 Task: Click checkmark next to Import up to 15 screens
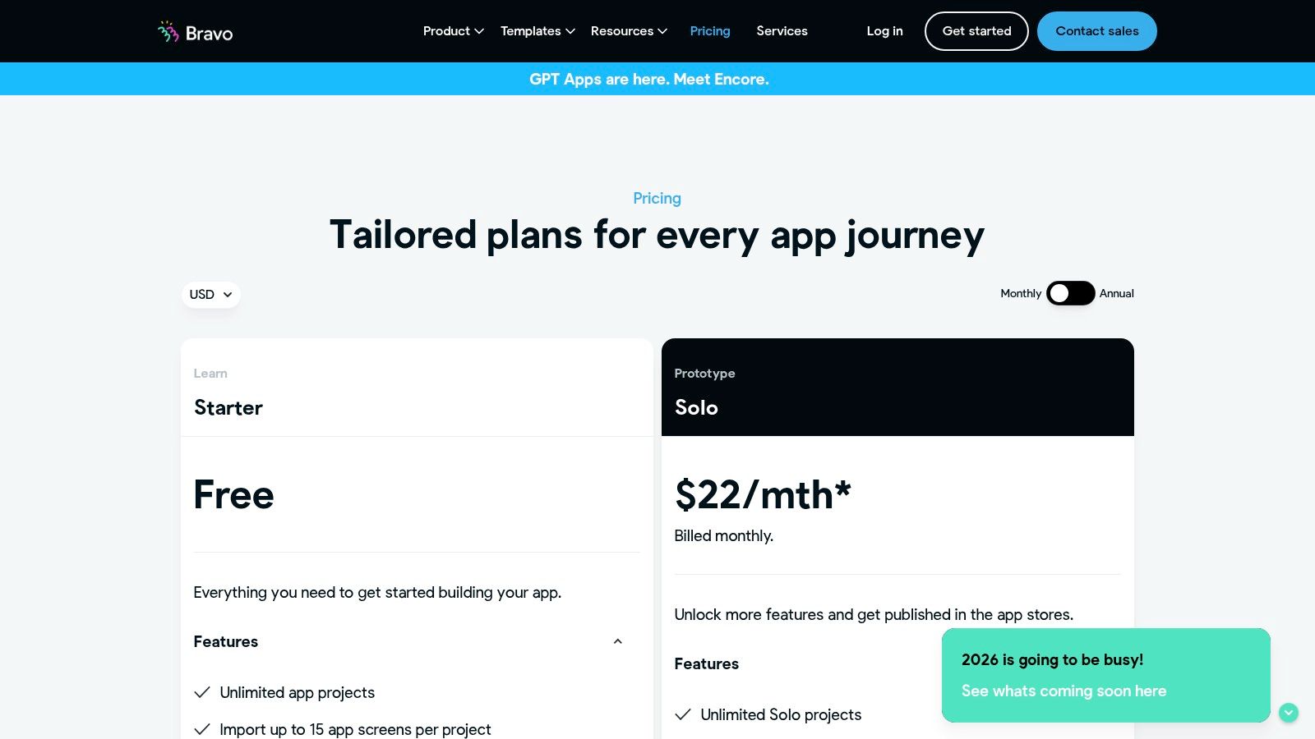click(x=202, y=728)
